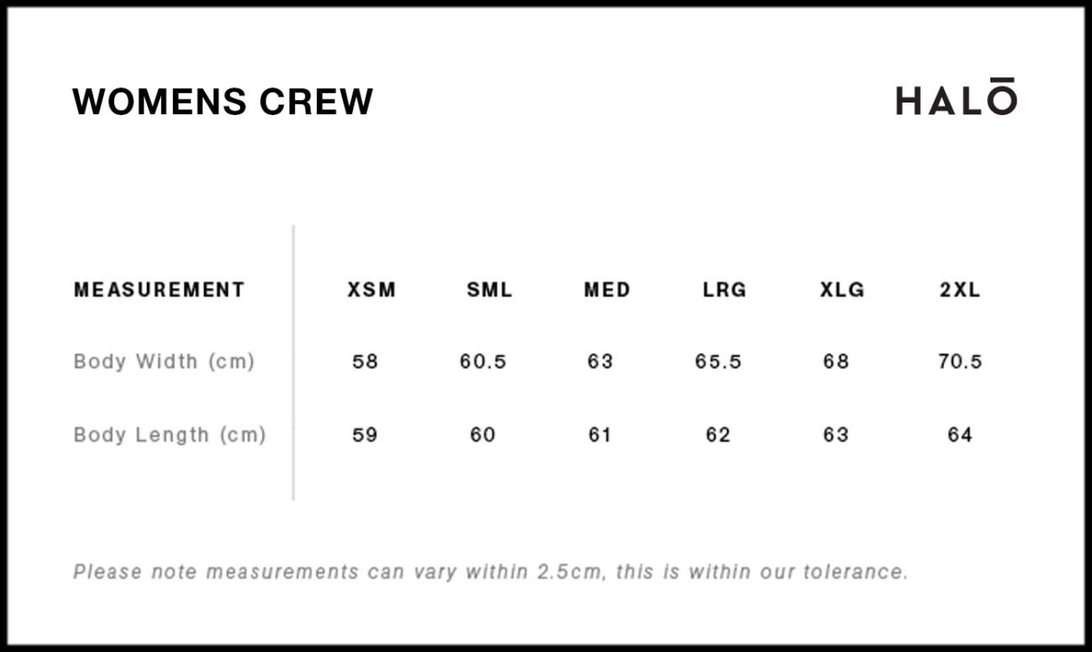
Task: Click the XSM body width value 58
Action: [365, 361]
